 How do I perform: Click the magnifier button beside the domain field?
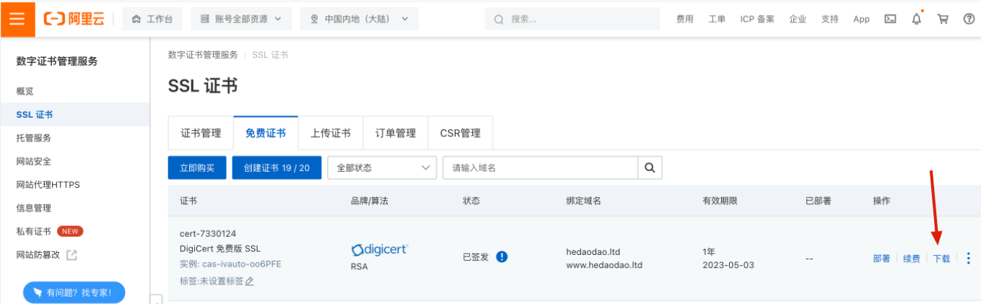tap(650, 168)
